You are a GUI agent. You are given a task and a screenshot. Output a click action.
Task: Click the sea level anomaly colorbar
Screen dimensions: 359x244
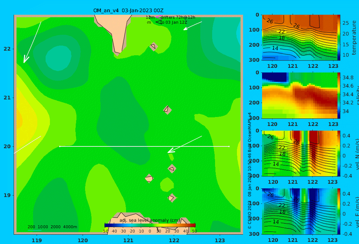pos(150,225)
